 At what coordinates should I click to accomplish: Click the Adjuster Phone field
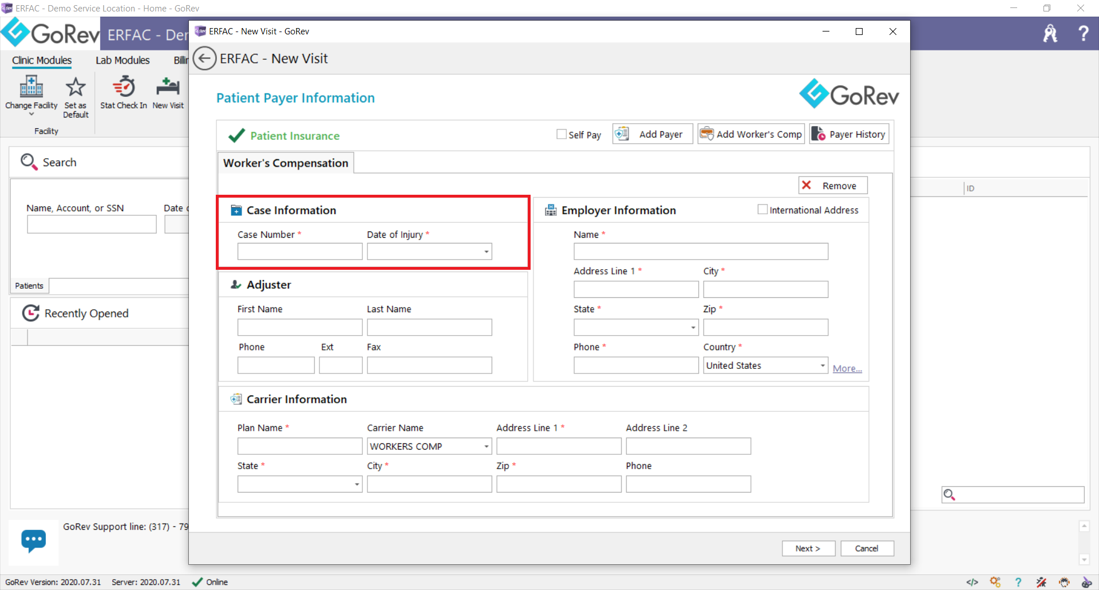276,365
